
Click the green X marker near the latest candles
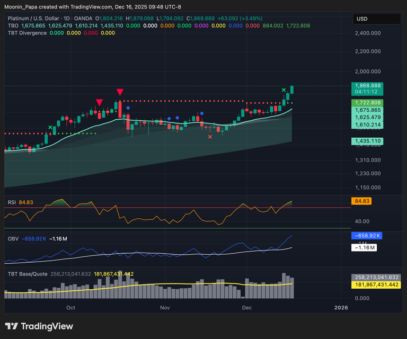(x=284, y=90)
